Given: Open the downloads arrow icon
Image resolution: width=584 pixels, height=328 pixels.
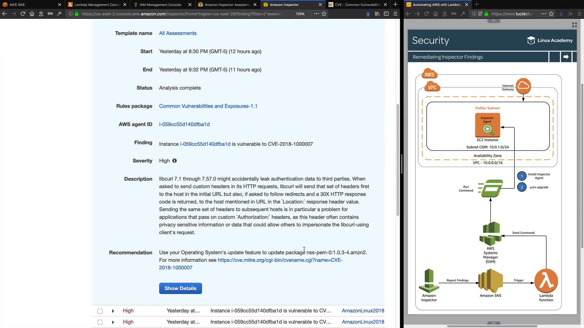Looking at the screenshot, I should click(x=368, y=14).
